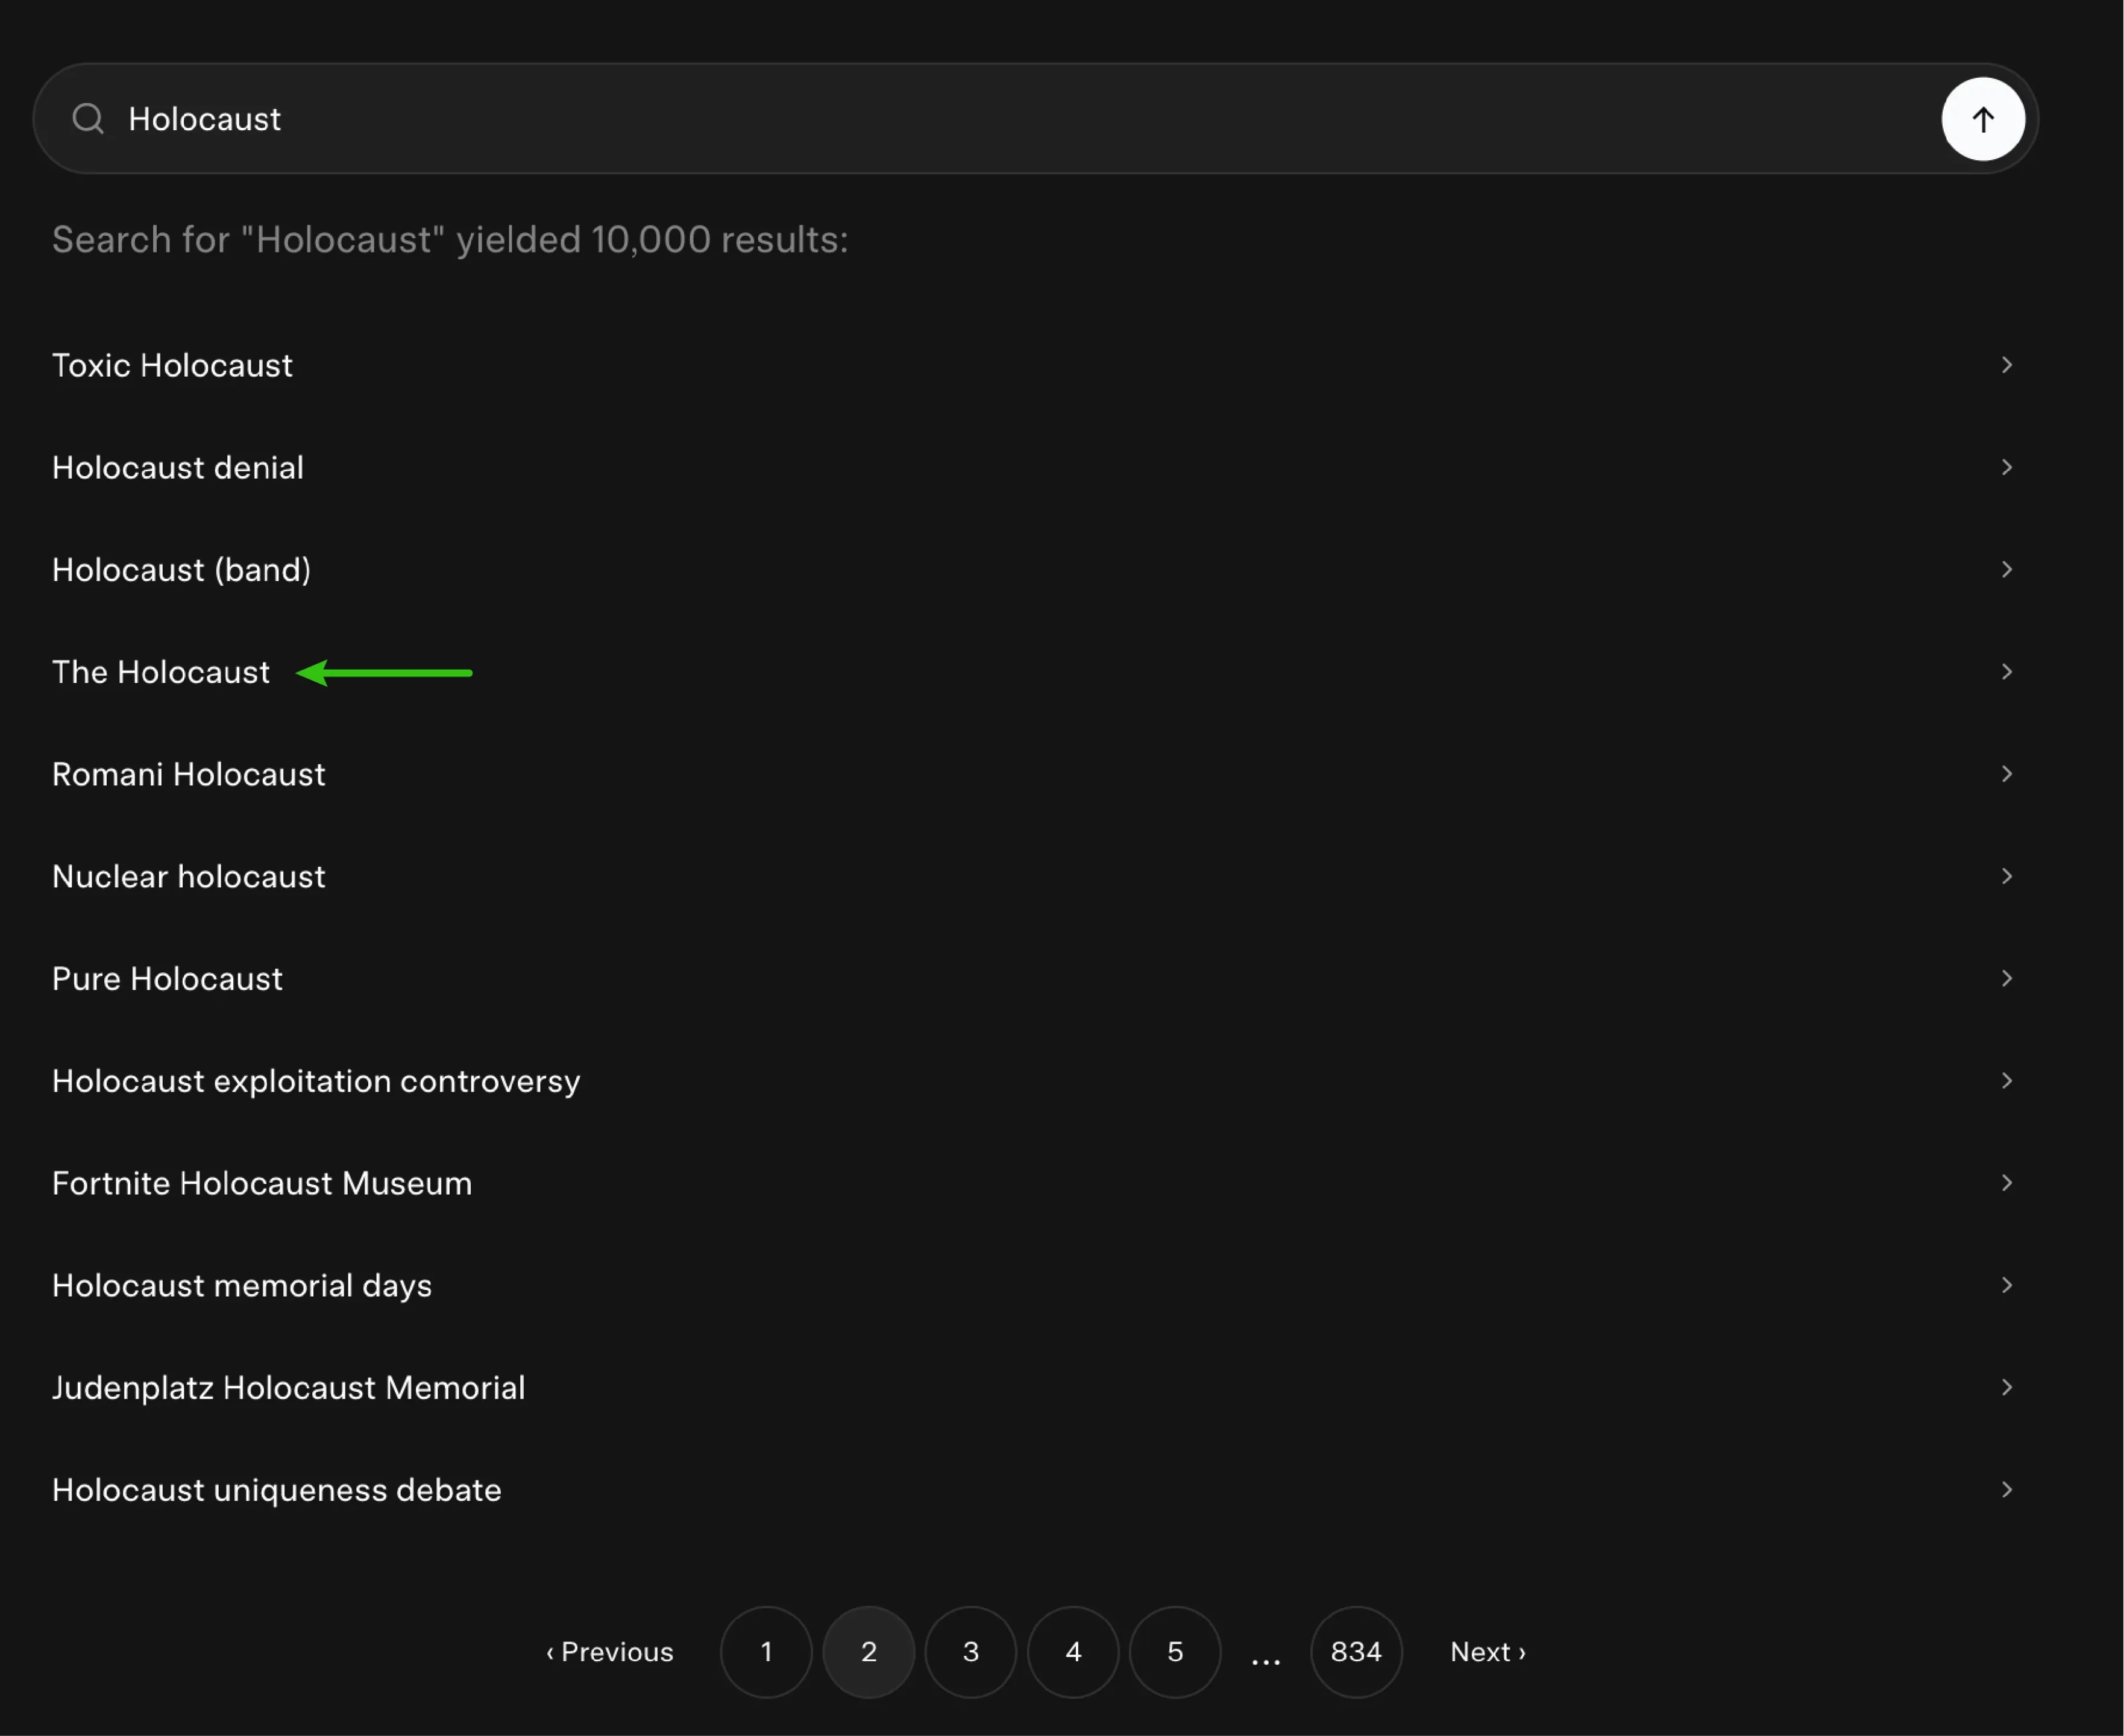
Task: Expand Fortnite Holocaust Museum row chevron
Action: tap(2006, 1183)
